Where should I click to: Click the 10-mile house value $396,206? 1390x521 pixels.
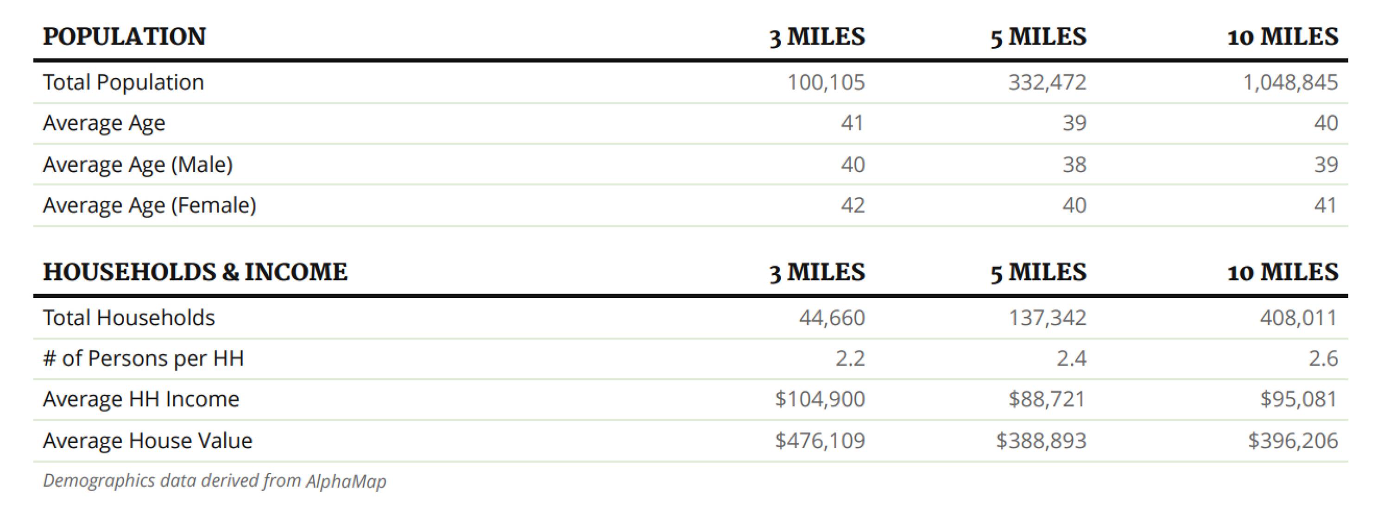pos(1293,440)
